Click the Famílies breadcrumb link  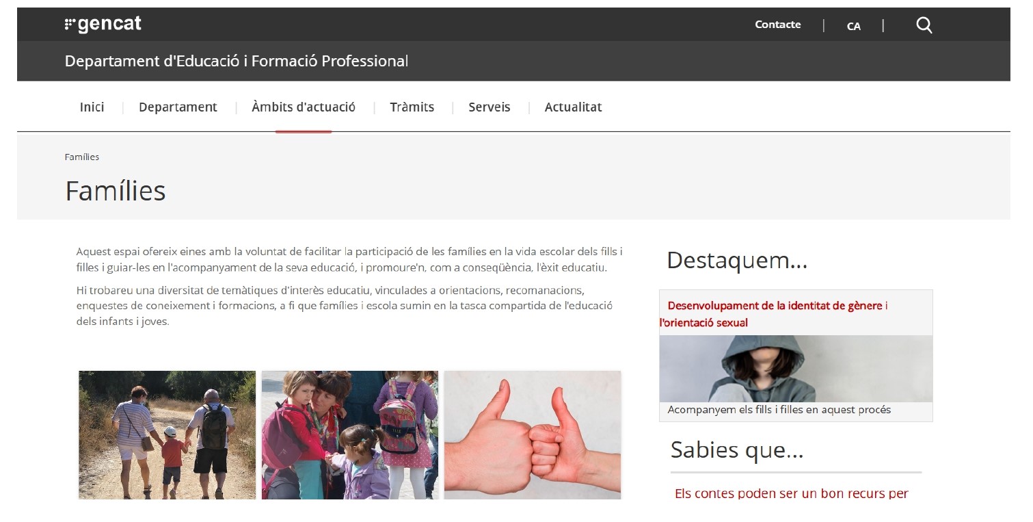click(81, 157)
